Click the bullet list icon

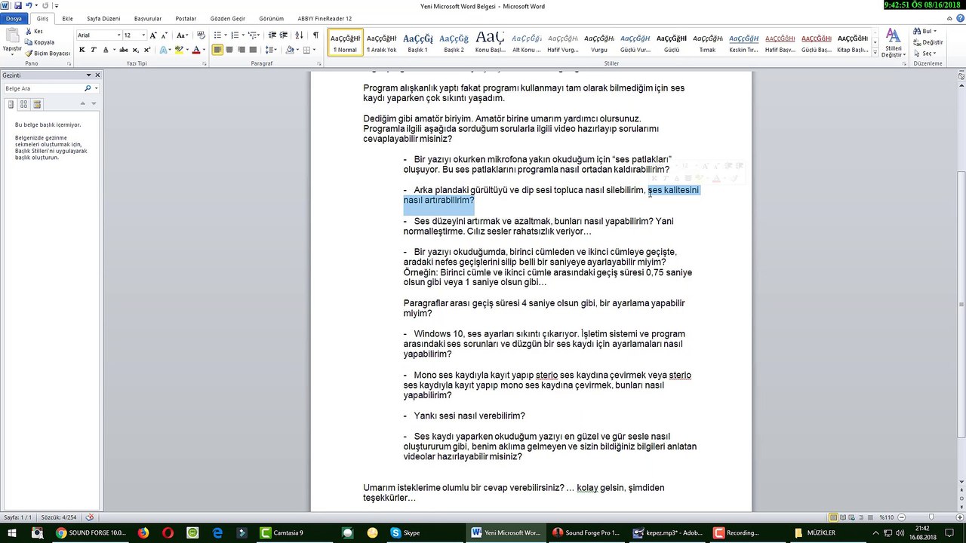pyautogui.click(x=217, y=35)
